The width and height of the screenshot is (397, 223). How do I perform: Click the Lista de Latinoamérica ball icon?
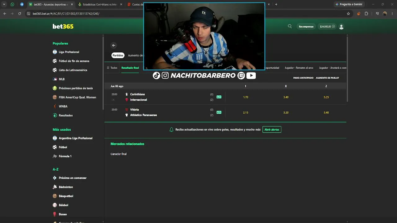click(55, 70)
